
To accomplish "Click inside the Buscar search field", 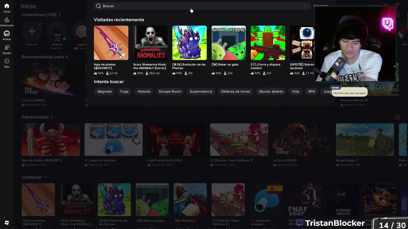I will click(x=202, y=6).
